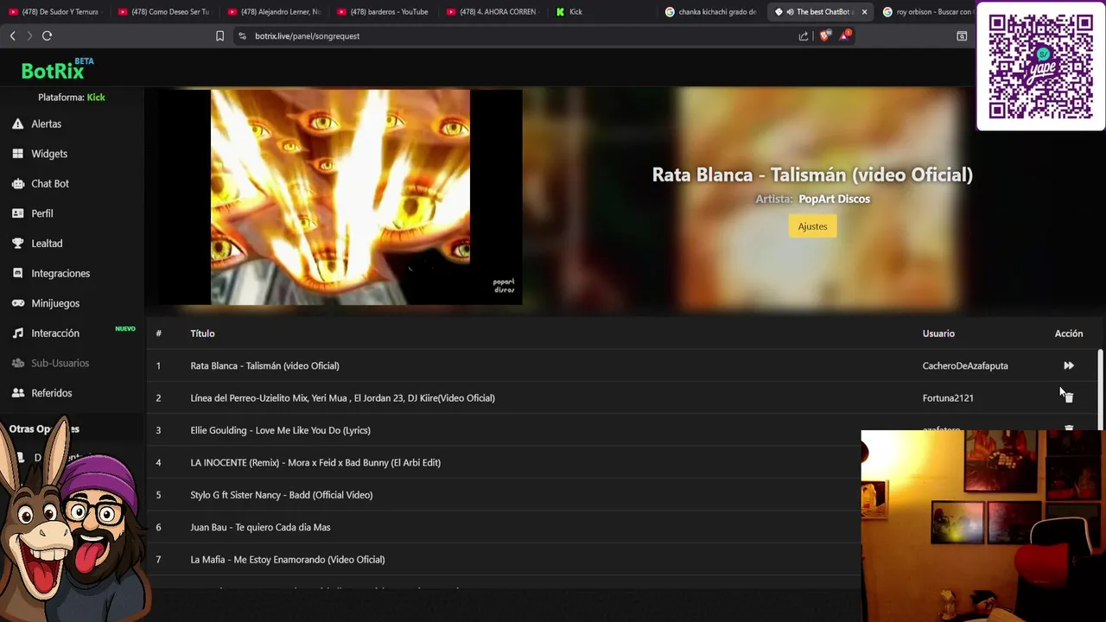Open Integraciones in the sidebar
Screen dimensions: 1106x622
coord(60,273)
